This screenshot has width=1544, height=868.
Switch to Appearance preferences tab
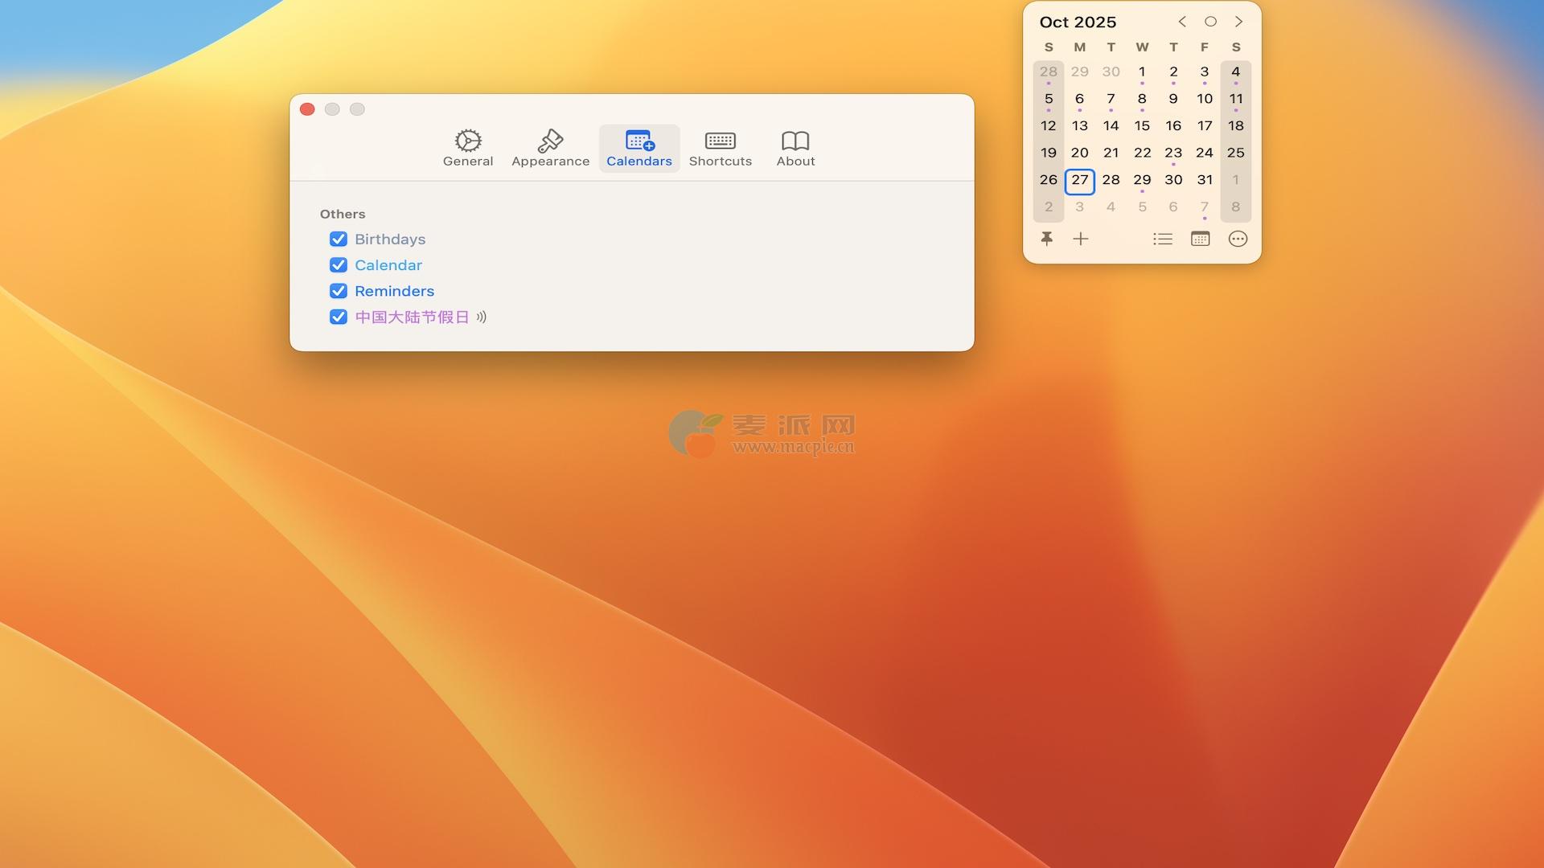pos(550,149)
